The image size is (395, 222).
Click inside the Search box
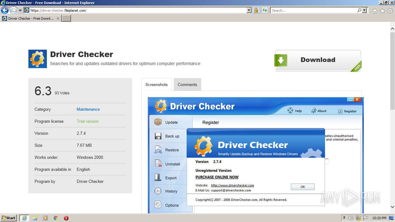click(x=314, y=10)
